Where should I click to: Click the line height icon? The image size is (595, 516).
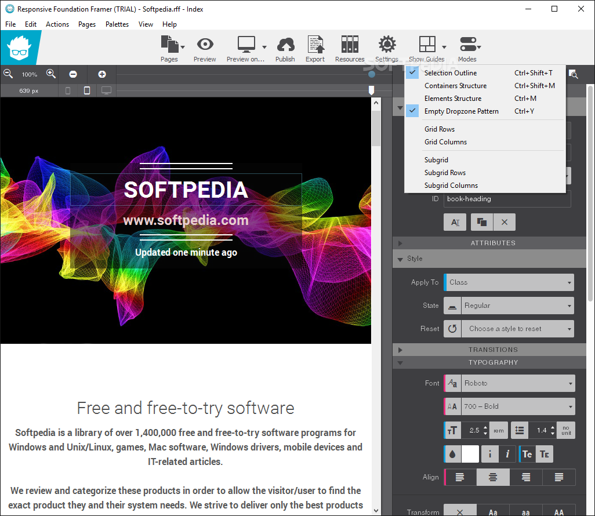520,430
